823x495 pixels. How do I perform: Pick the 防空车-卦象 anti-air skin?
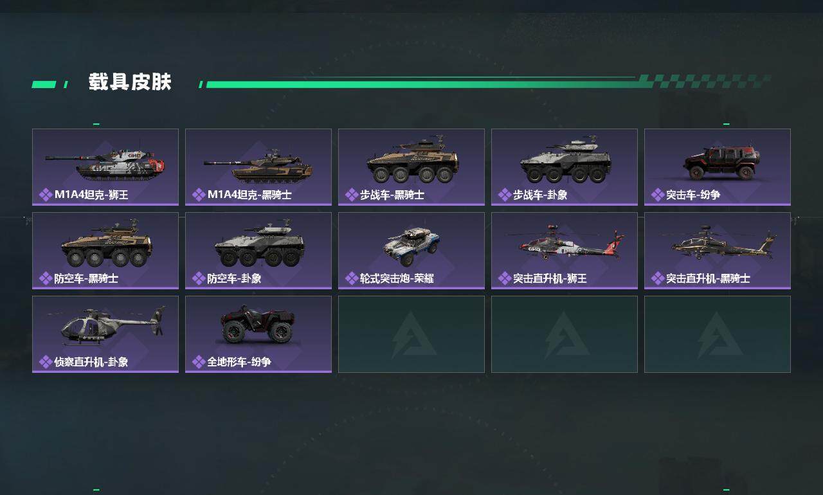tap(258, 251)
